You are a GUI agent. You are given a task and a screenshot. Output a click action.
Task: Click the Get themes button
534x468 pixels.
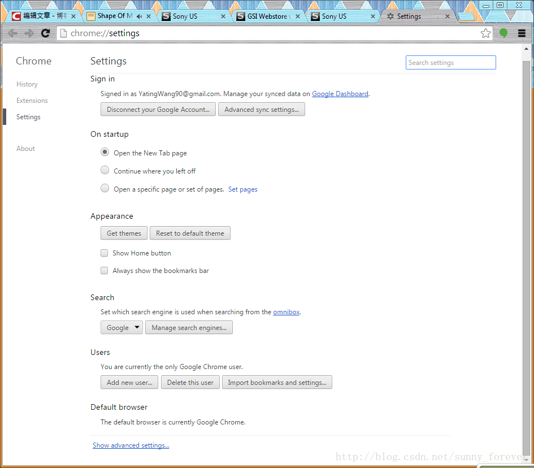point(124,233)
